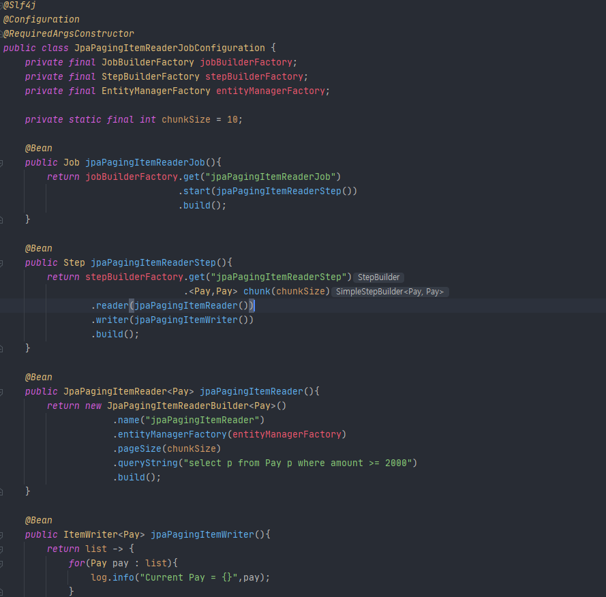This screenshot has width=606, height=597.
Task: Click the Step return type
Action: click(x=74, y=262)
